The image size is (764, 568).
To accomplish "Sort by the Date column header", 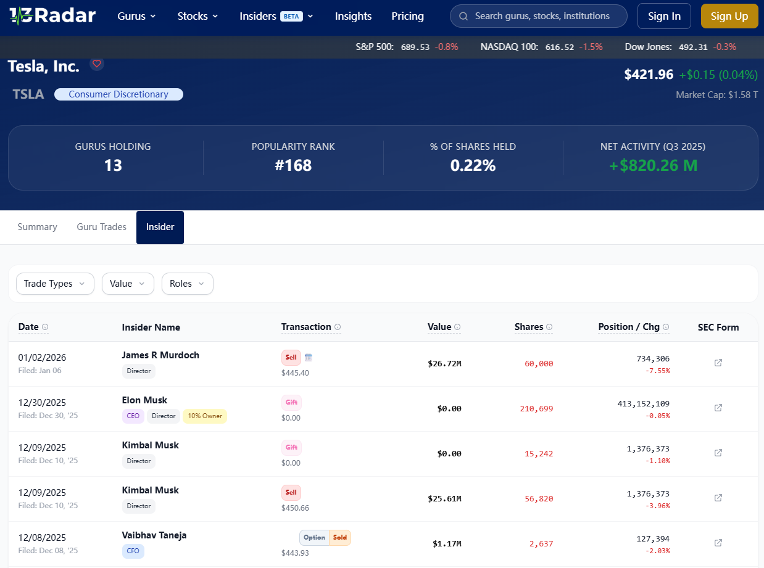I will coord(28,327).
